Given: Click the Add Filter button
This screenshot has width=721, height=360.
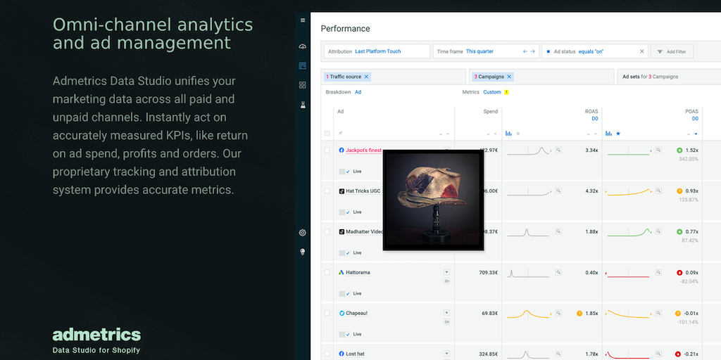Looking at the screenshot, I should [x=672, y=51].
